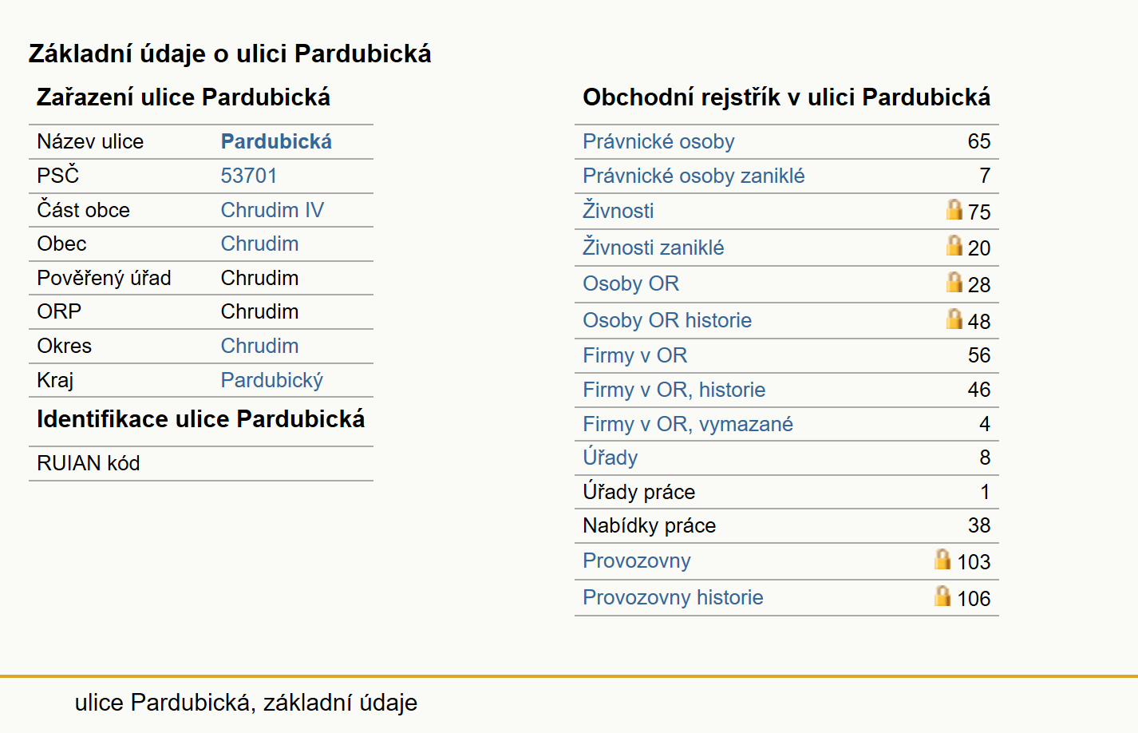Click the Chrudim link in Obec row
1138x733 pixels.
(259, 244)
